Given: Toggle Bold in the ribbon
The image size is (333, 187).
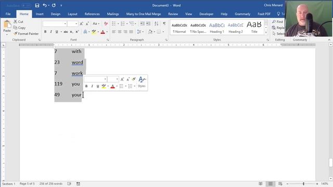Looking at the screenshot, I should pos(45,32).
